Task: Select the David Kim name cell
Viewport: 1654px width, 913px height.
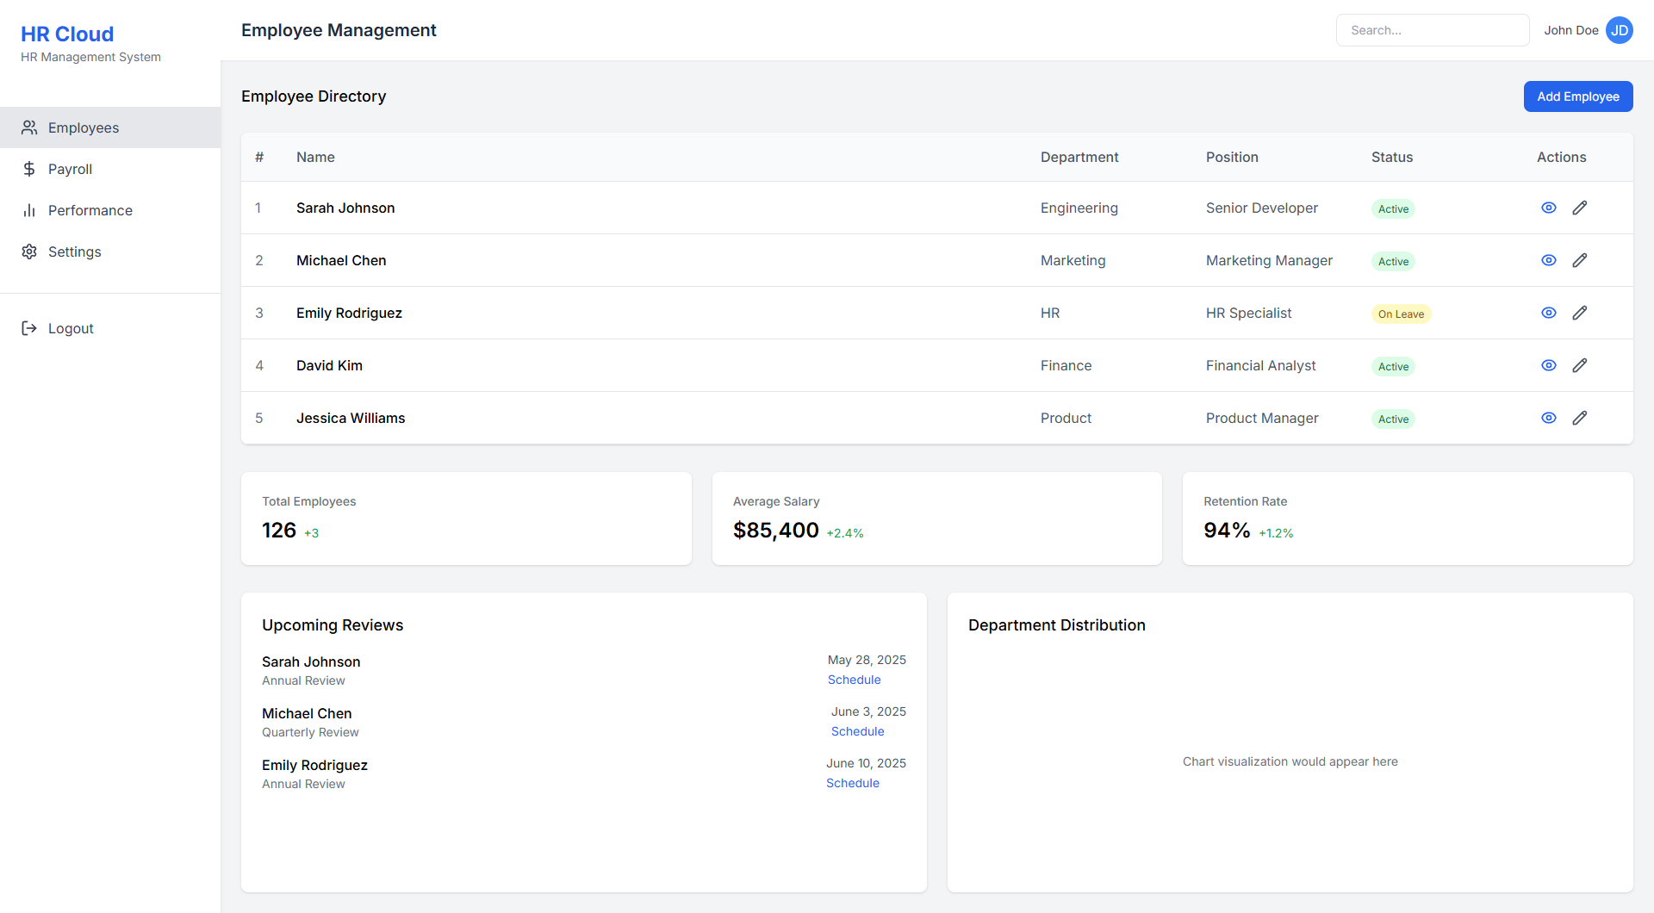Action: coord(329,365)
